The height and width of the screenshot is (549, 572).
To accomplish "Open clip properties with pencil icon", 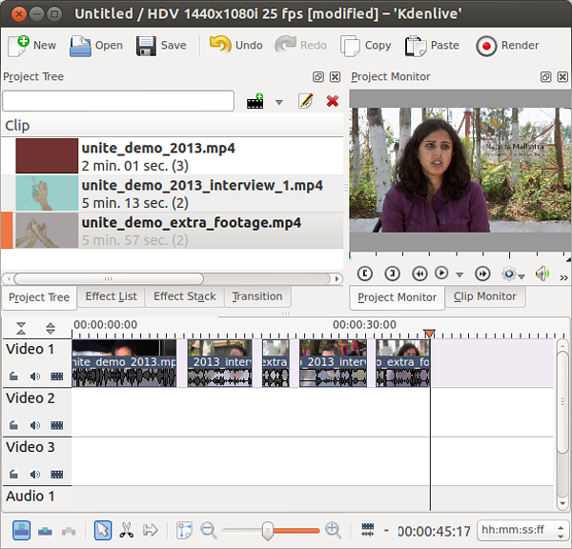I will click(306, 101).
